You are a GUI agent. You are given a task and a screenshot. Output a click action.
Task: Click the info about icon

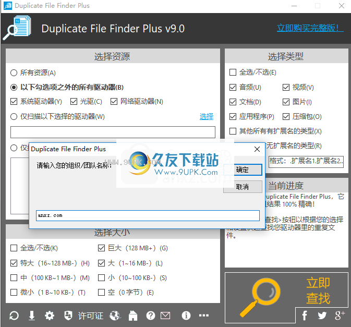[x=186, y=316]
